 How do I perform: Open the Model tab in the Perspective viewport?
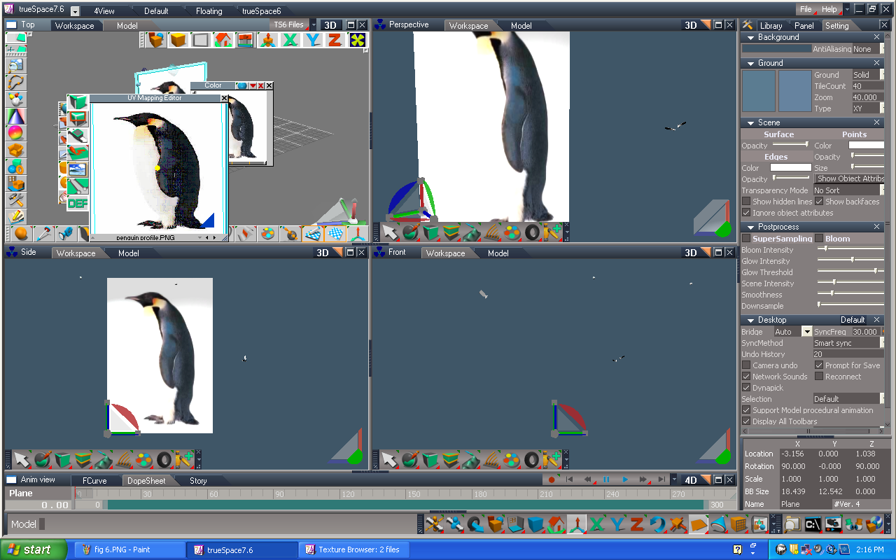tap(521, 25)
